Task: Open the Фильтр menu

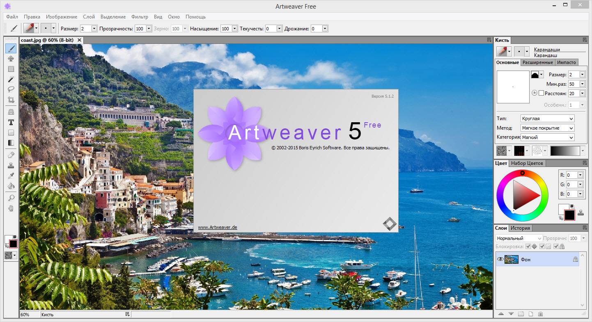Action: pyautogui.click(x=140, y=17)
